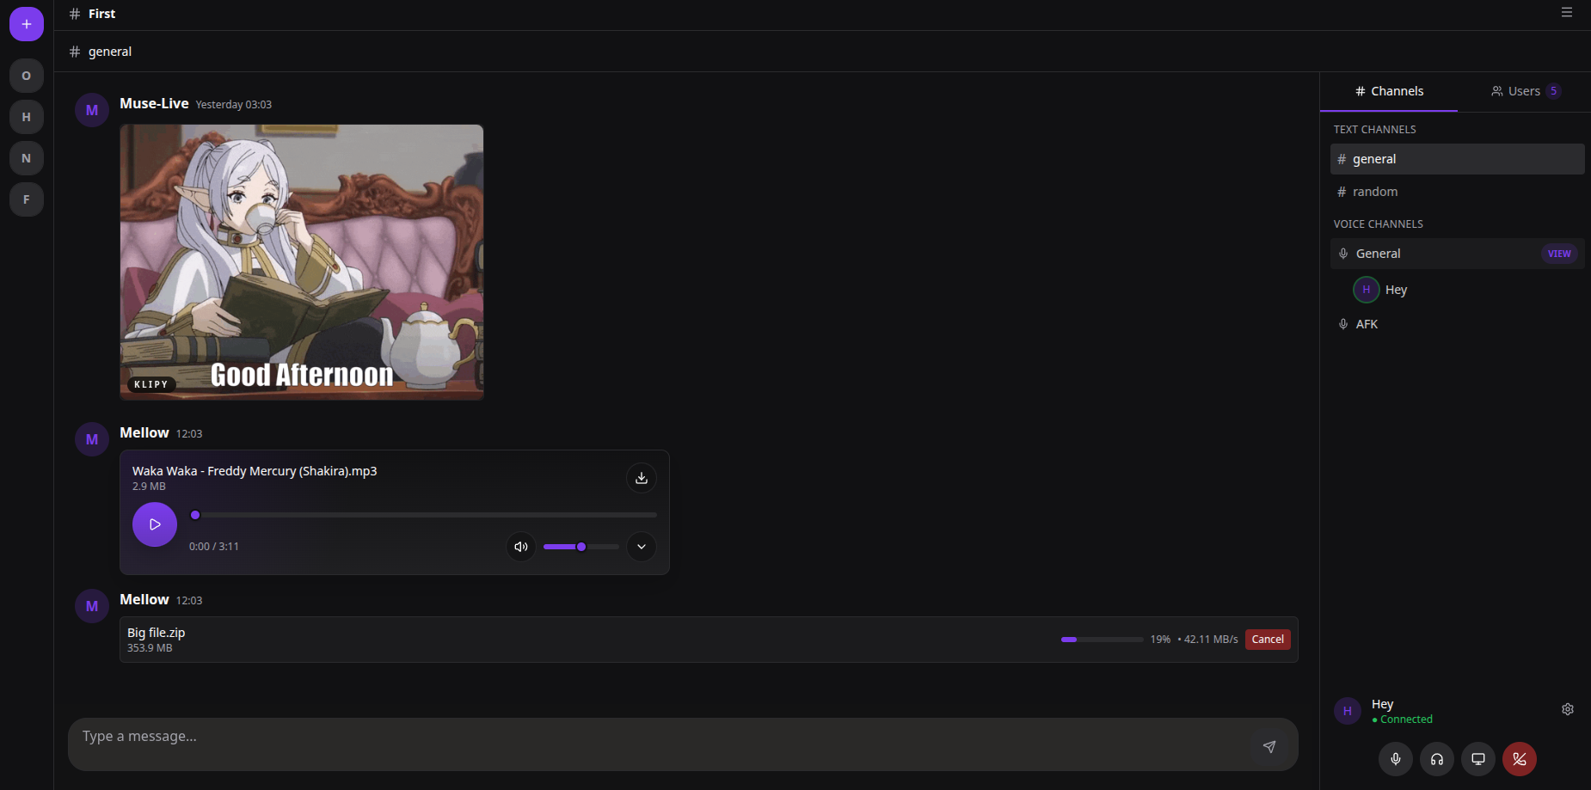Open the random text channel
Image resolution: width=1591 pixels, height=790 pixels.
point(1374,192)
